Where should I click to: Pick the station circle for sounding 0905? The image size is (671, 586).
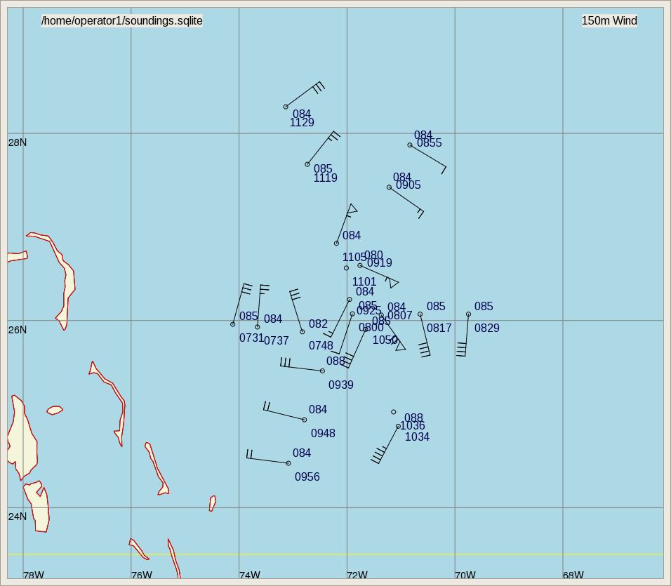click(x=389, y=187)
